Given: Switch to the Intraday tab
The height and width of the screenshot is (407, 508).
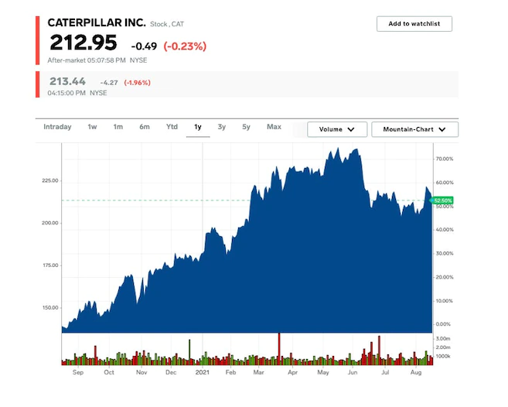Looking at the screenshot, I should coord(57,127).
